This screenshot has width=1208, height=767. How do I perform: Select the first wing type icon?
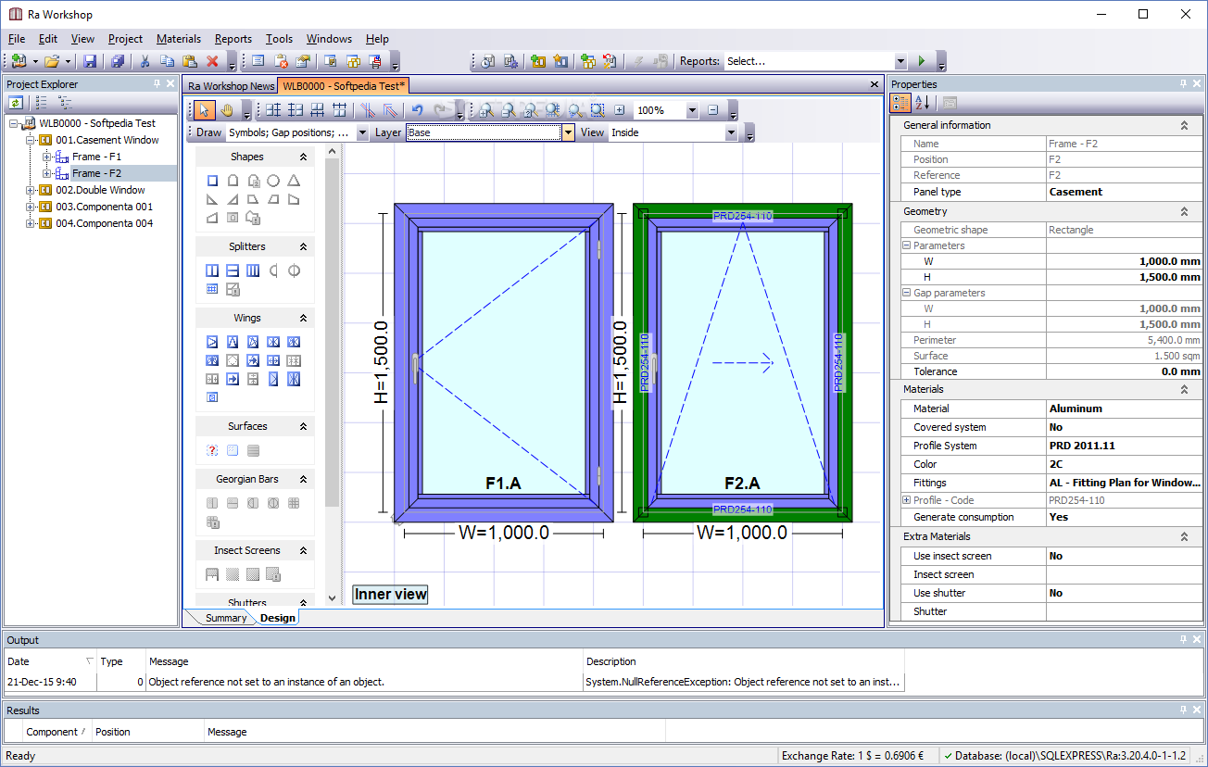[212, 342]
